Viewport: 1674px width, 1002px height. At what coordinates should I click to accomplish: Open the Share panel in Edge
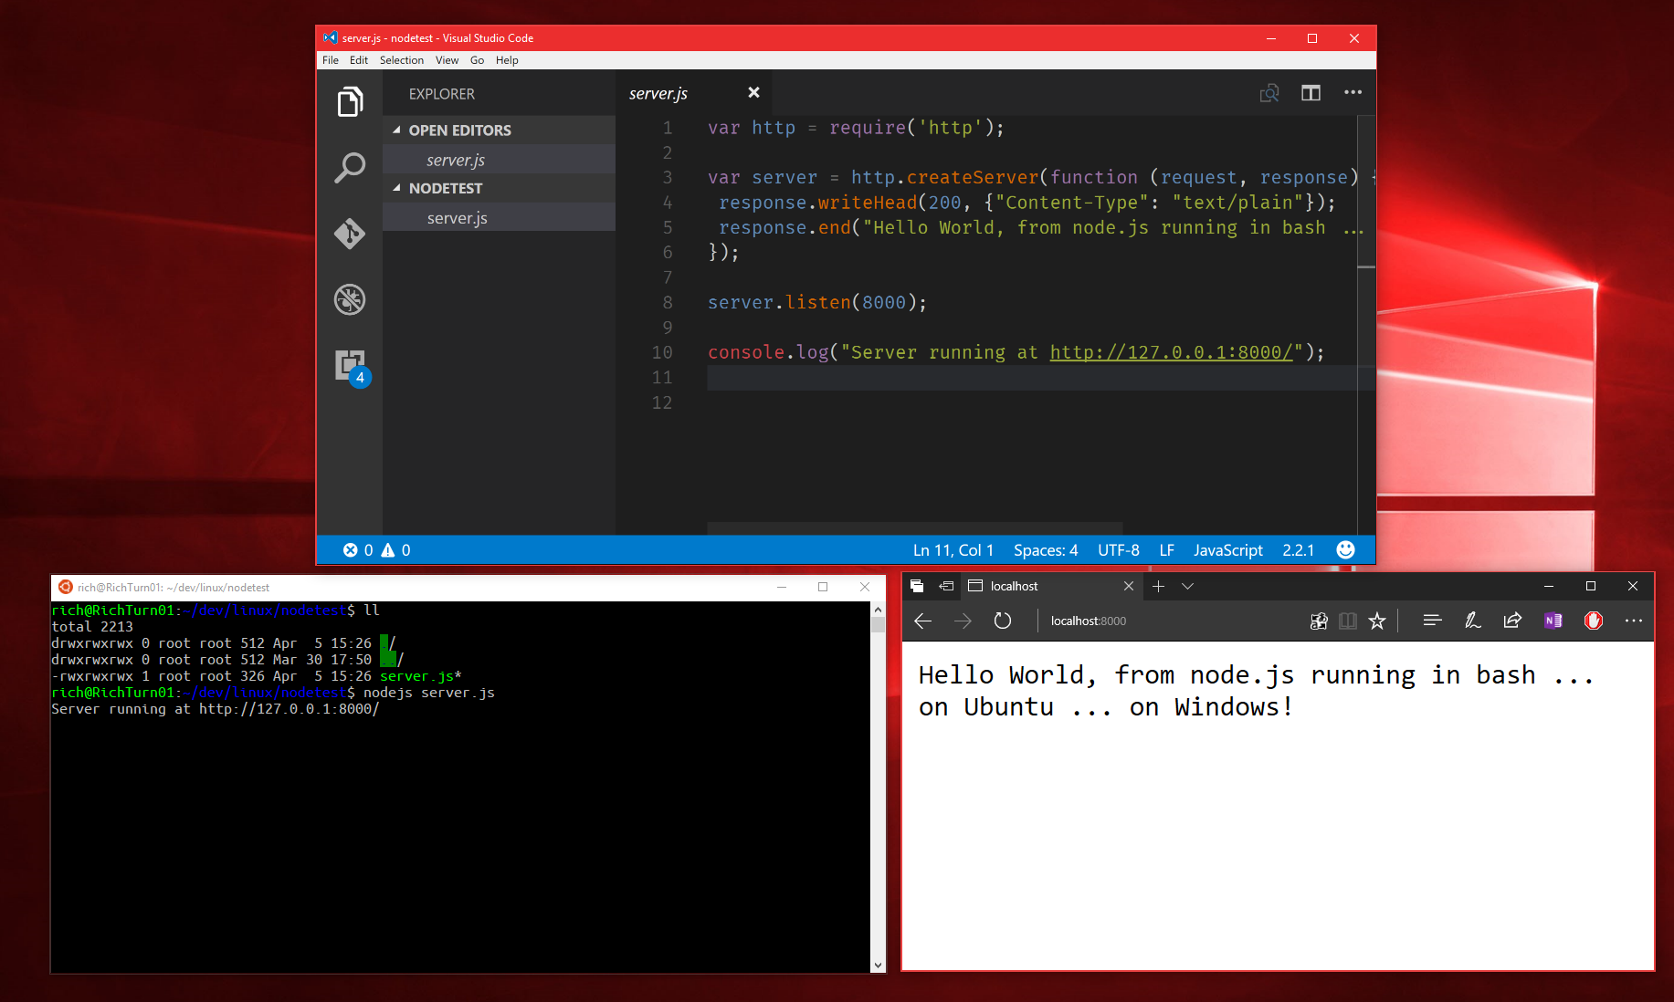click(x=1512, y=621)
